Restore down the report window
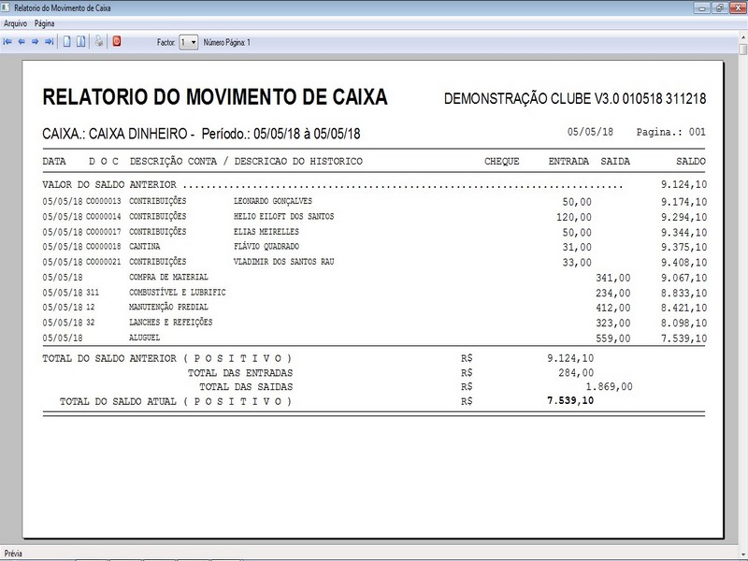748x561 pixels. pyautogui.click(x=719, y=8)
